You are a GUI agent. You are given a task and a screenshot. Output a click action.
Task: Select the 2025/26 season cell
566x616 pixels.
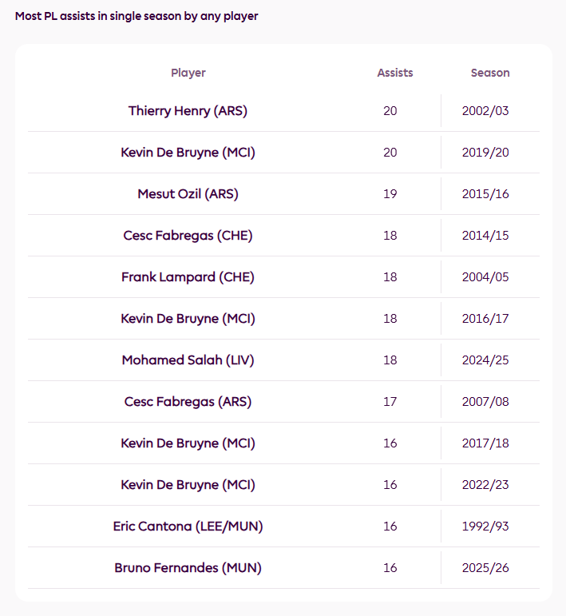coord(485,568)
